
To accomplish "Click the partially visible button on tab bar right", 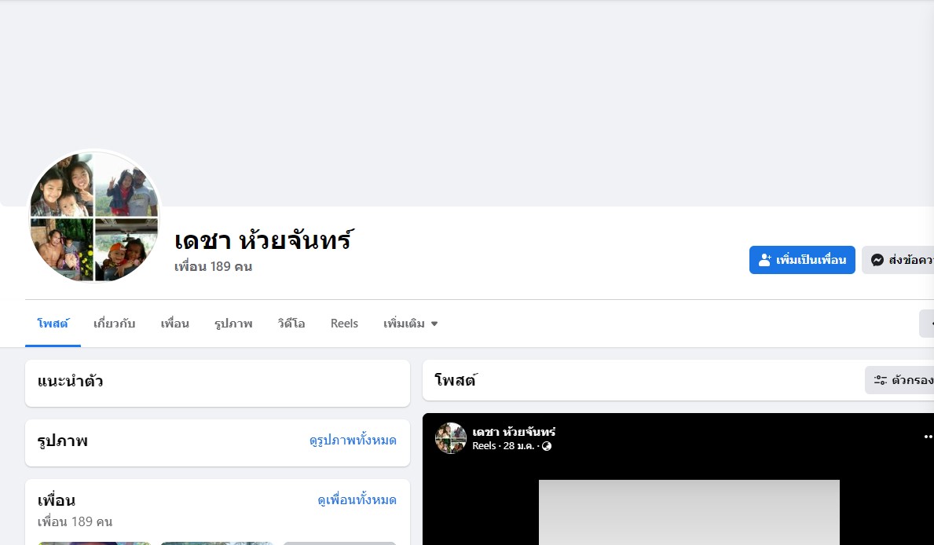I will tap(927, 324).
